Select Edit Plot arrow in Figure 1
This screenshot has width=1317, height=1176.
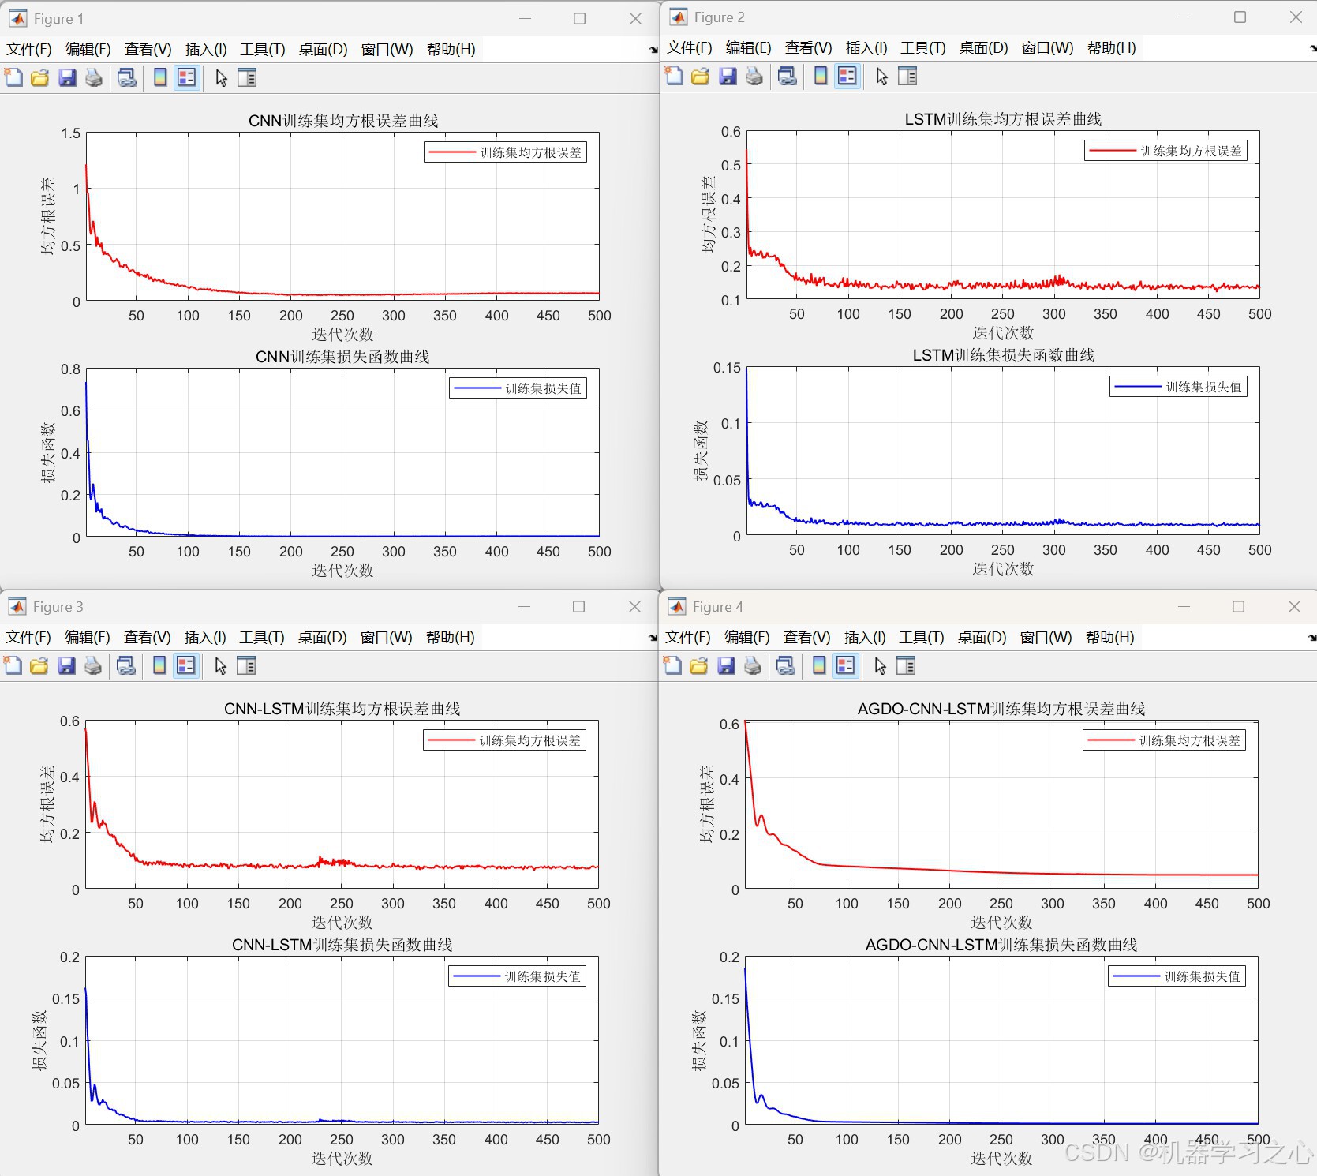coord(221,77)
